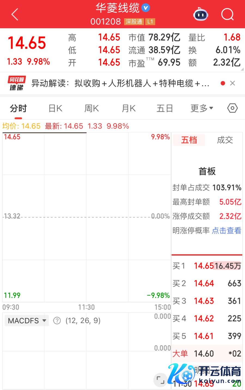Expand chart to fullscreen view

coord(160,380)
